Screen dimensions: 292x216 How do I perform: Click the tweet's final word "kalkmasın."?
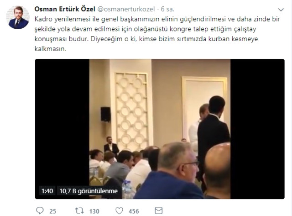pos(50,49)
